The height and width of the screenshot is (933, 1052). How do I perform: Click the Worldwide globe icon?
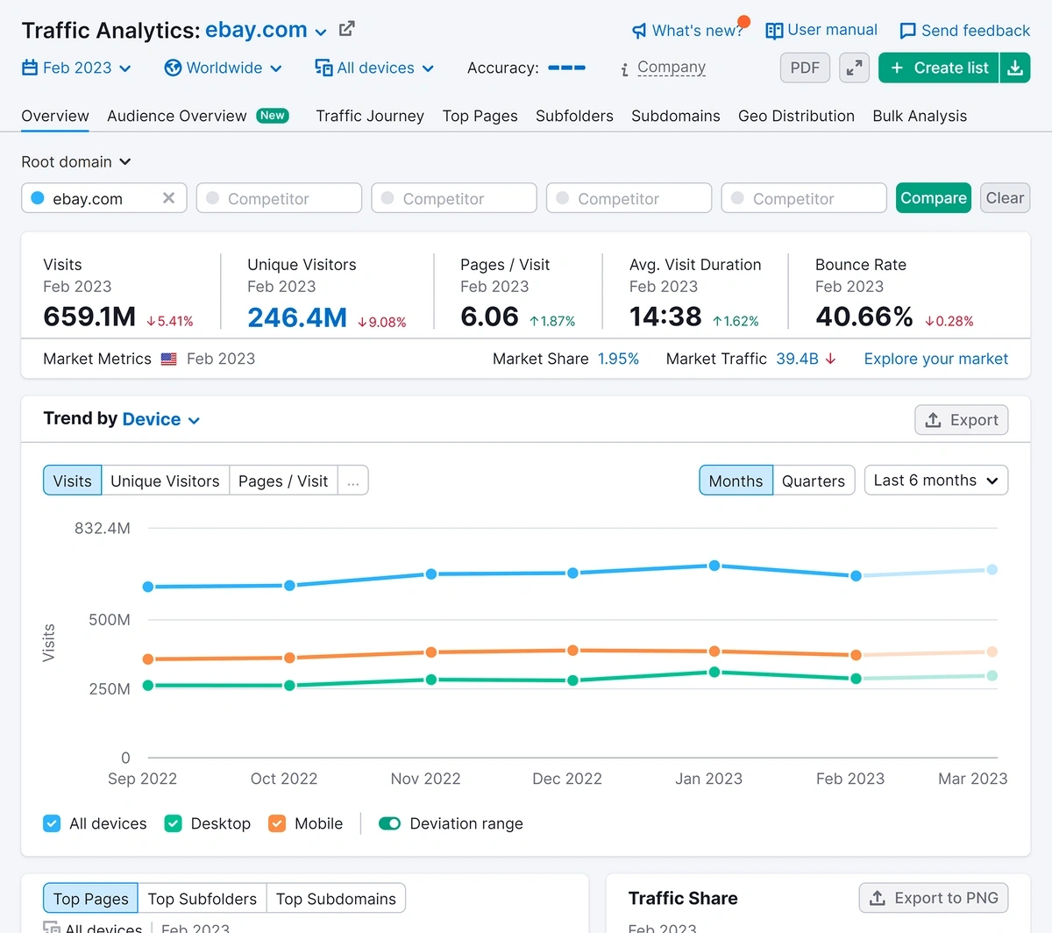tap(173, 68)
